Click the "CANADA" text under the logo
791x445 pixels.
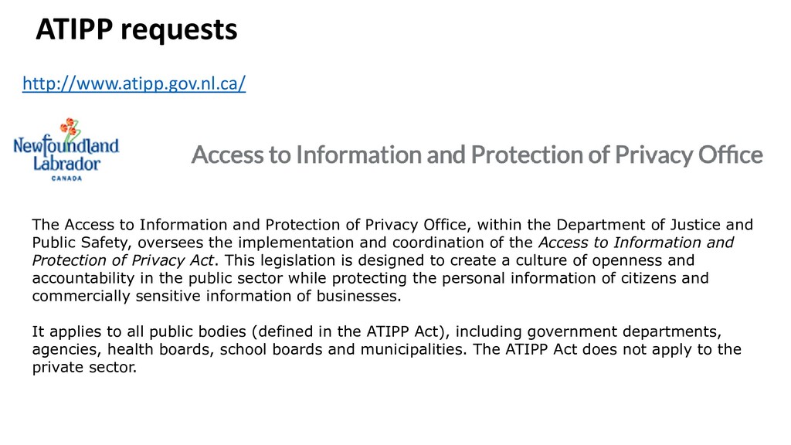coord(66,178)
